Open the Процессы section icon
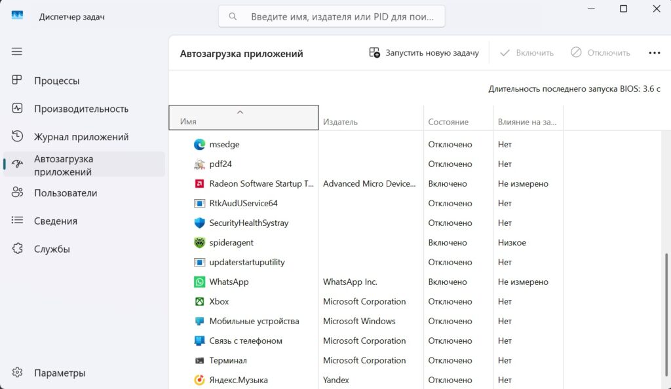 point(16,80)
